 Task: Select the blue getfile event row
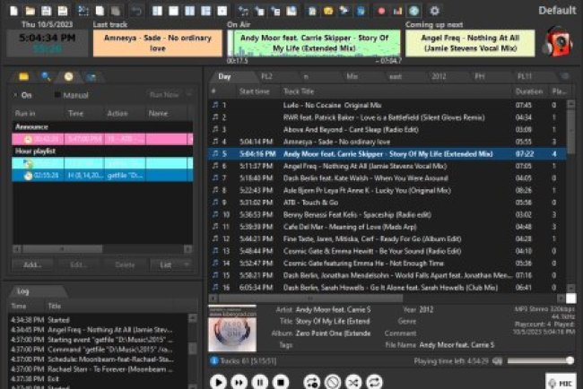(x=102, y=176)
